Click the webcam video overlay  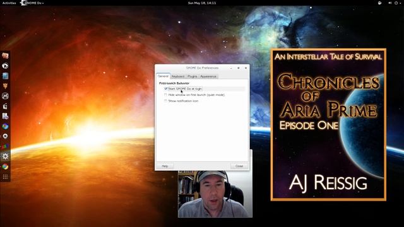coord(215,194)
